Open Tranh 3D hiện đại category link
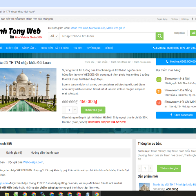Image resolution: width=196 pixels, height=196 pixels. tap(161, 151)
